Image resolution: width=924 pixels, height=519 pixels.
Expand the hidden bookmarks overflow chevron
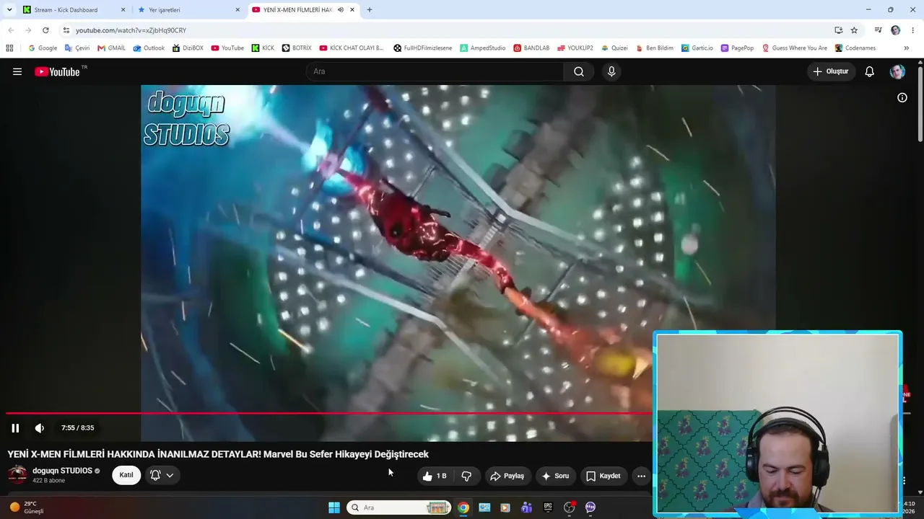(x=906, y=48)
